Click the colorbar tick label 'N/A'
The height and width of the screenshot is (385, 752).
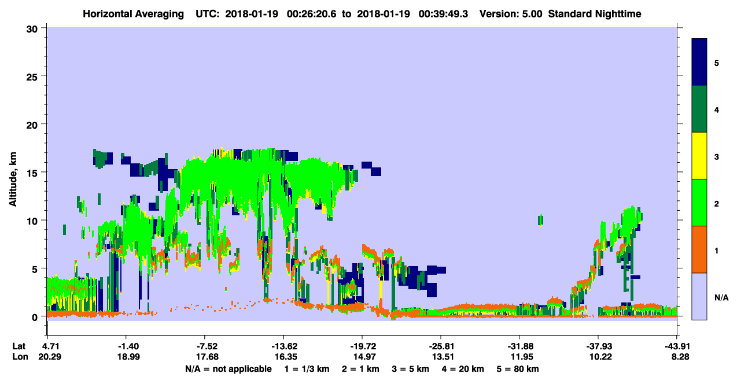pos(721,297)
